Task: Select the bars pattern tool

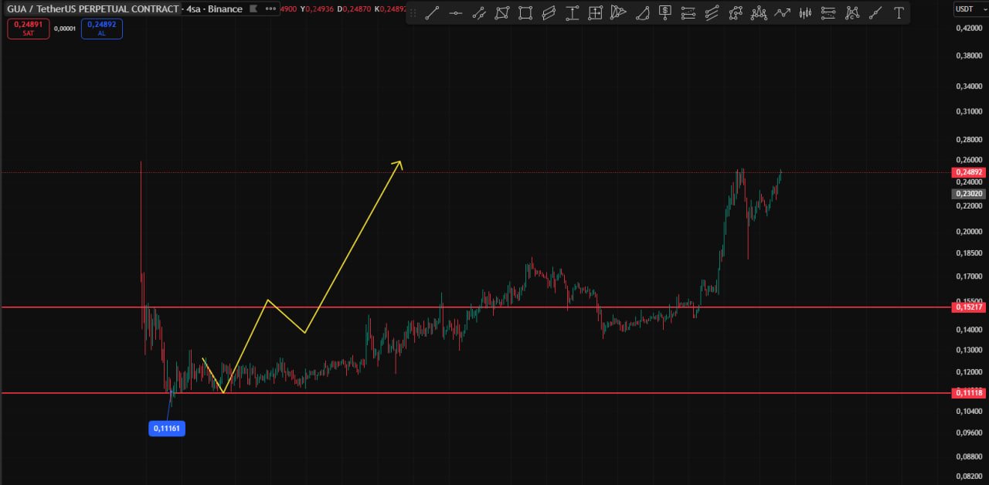Action: click(805, 12)
